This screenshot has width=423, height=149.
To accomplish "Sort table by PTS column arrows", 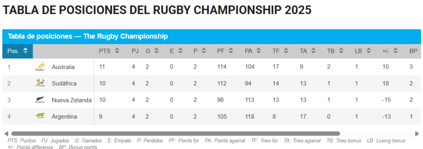I will coord(117,51).
